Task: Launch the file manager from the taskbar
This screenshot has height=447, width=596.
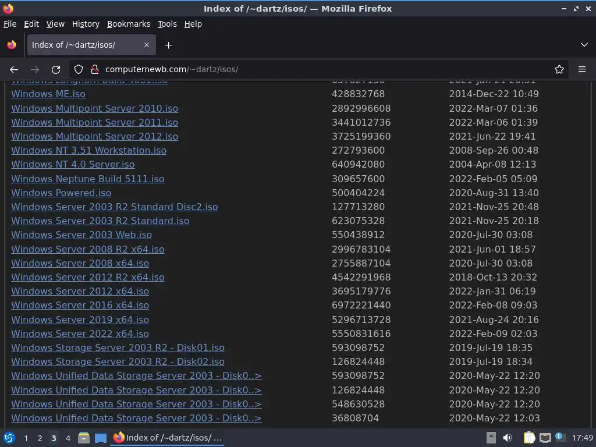Action: (x=84, y=438)
